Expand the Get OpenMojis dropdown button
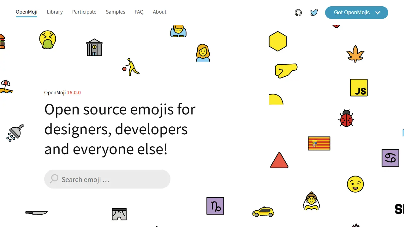 [x=357, y=13]
